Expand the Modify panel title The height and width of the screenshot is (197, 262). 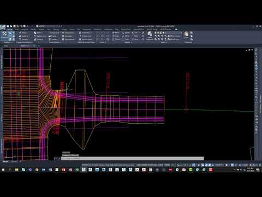coord(128,42)
